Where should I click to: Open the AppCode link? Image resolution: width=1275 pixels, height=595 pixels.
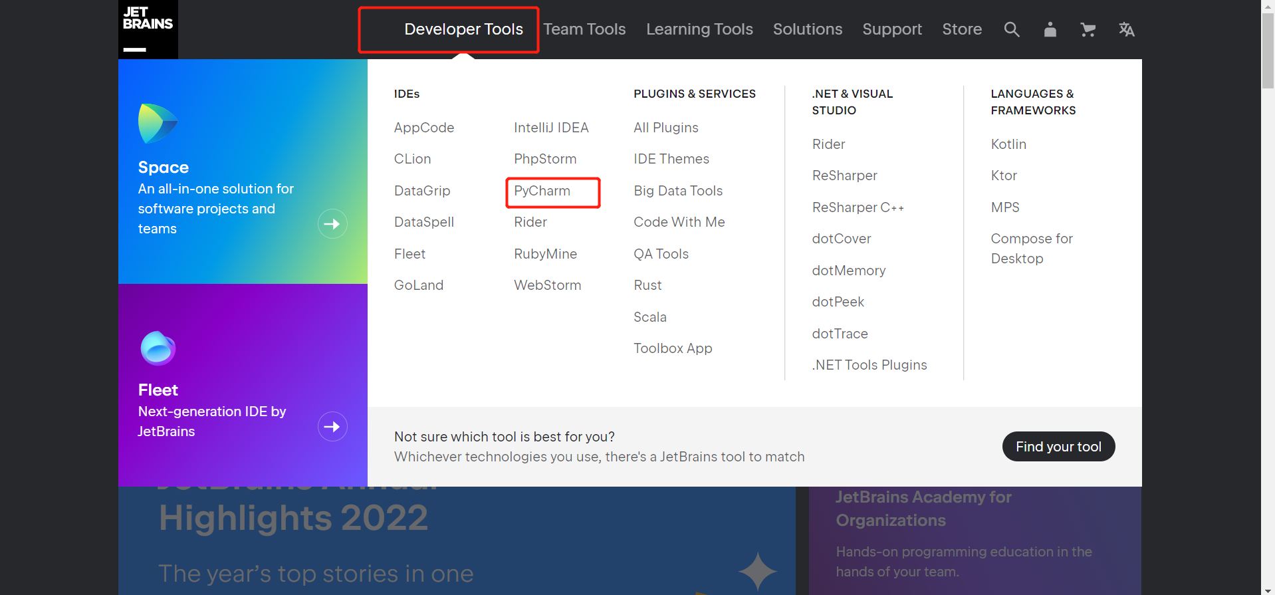point(424,128)
